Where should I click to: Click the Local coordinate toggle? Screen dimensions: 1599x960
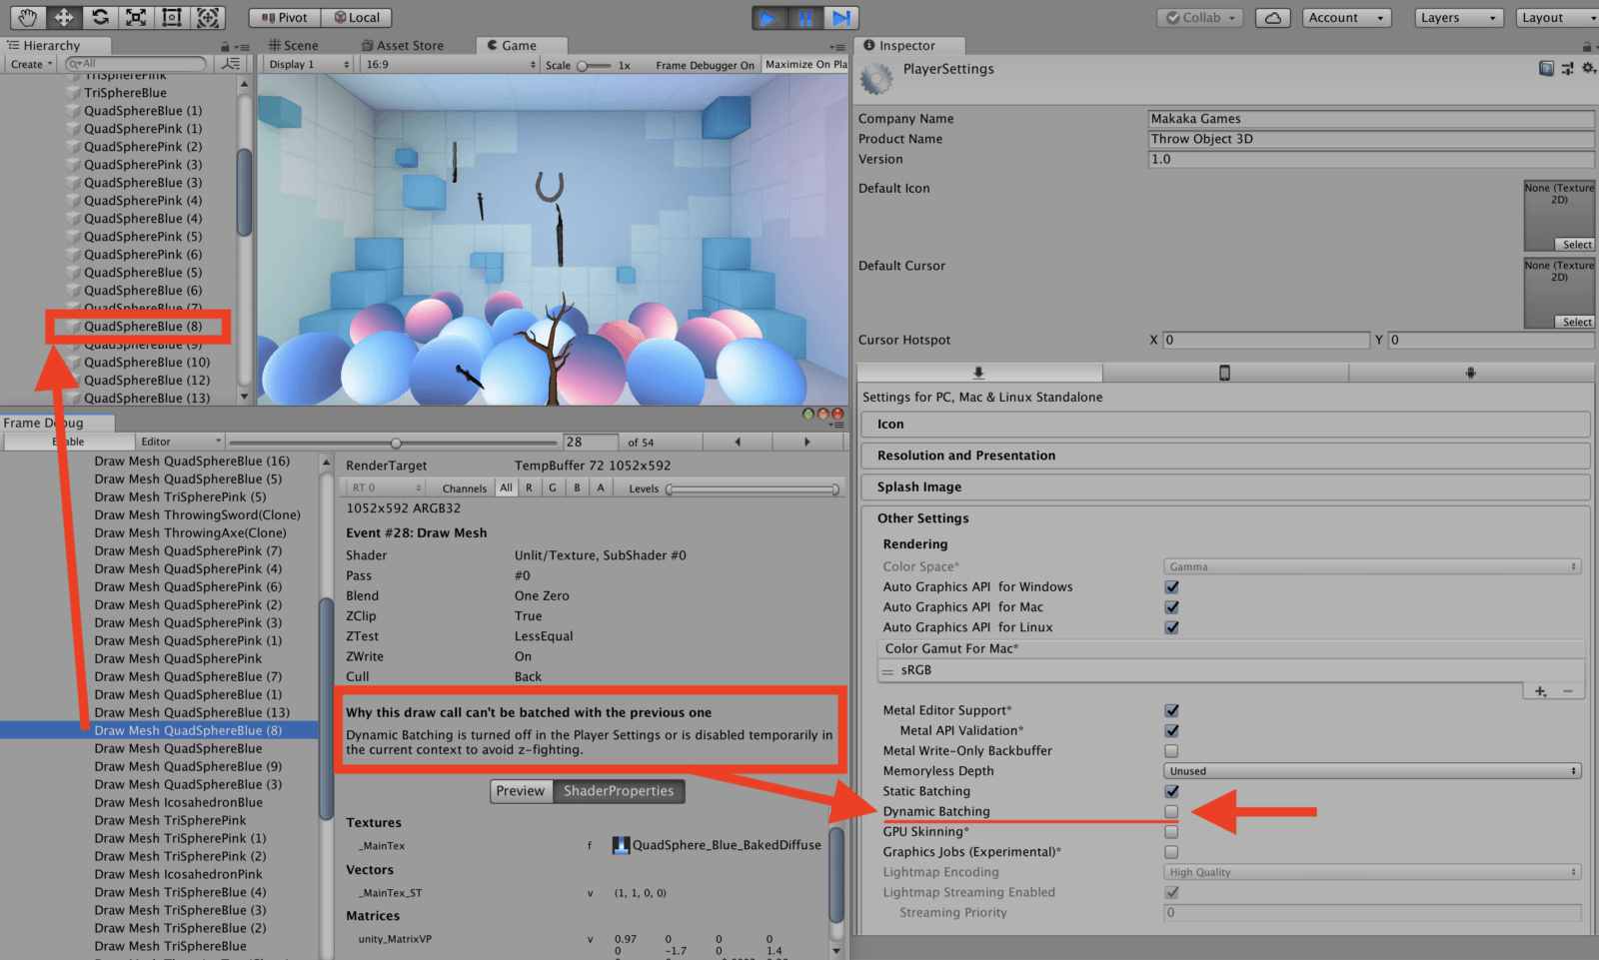tap(357, 17)
